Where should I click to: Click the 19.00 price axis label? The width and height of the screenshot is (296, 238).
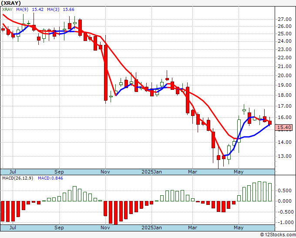285,85
